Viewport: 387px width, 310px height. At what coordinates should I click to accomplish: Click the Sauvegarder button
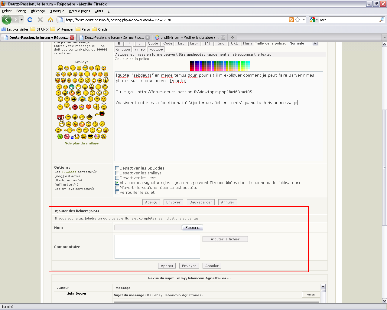click(x=201, y=202)
